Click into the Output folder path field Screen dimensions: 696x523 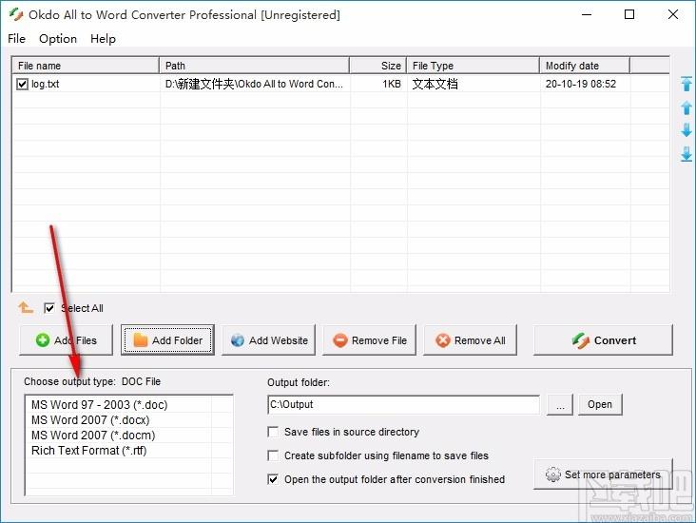pos(404,404)
